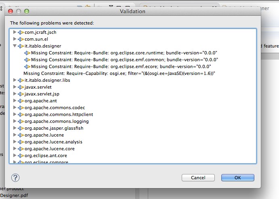Click the plug-in icon beside org.apache.lucene.analysis
The image size is (279, 199).
(x=21, y=142)
